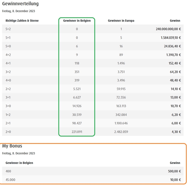Select the 1.496 Europe winners cell
The height and width of the screenshot is (186, 189).
[121, 63]
